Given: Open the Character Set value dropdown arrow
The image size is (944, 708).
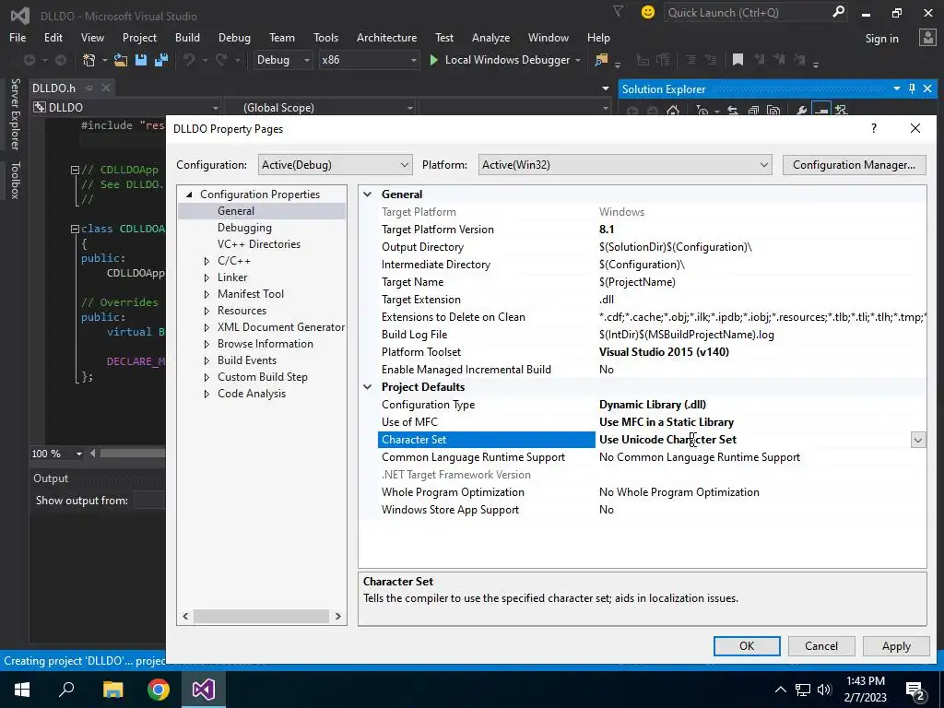Looking at the screenshot, I should pyautogui.click(x=917, y=440).
